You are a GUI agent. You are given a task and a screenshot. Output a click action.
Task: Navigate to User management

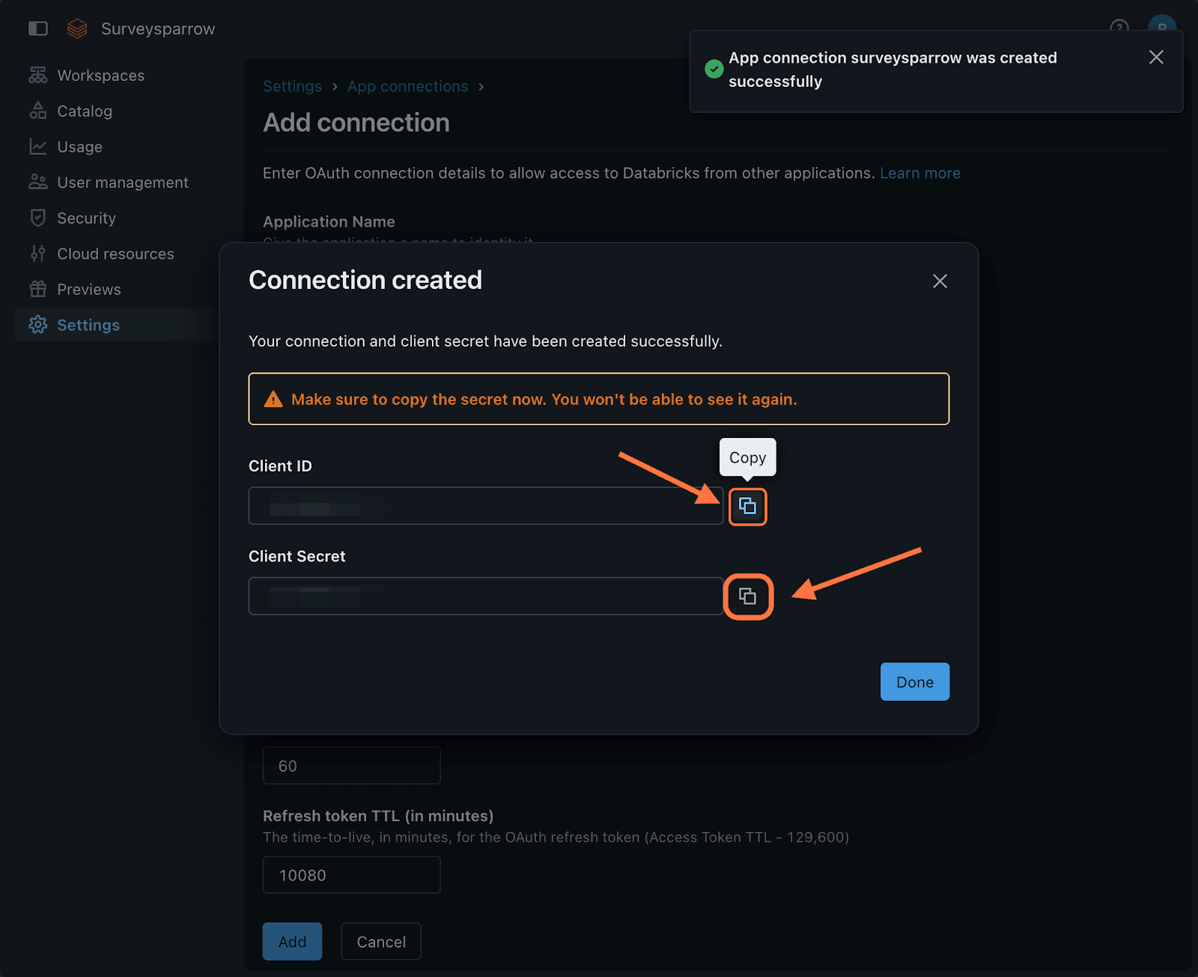[x=122, y=183]
